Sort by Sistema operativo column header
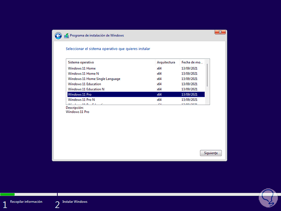281x211 pixels. pos(110,62)
